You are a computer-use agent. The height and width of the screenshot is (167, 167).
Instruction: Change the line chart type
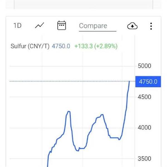coord(39,26)
